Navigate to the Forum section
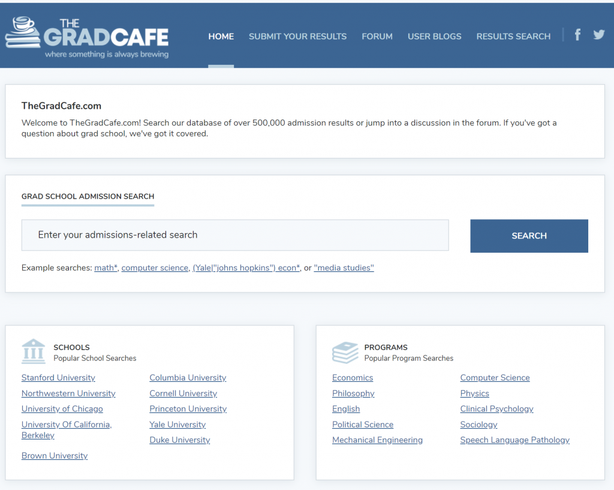Image resolution: width=614 pixels, height=490 pixels. tap(377, 37)
